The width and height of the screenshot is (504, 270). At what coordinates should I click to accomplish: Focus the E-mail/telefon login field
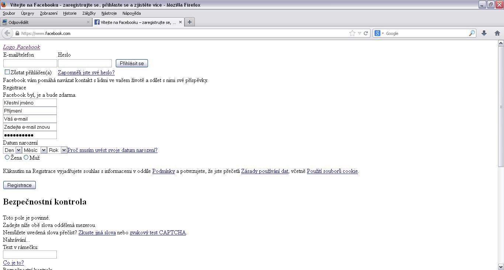pos(30,63)
